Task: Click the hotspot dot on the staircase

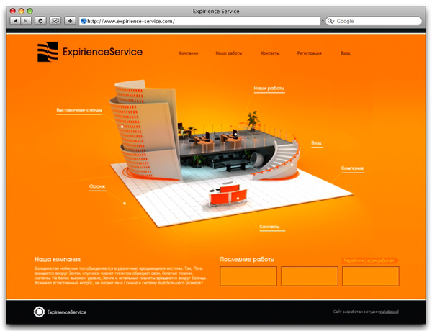Action: click(x=292, y=165)
